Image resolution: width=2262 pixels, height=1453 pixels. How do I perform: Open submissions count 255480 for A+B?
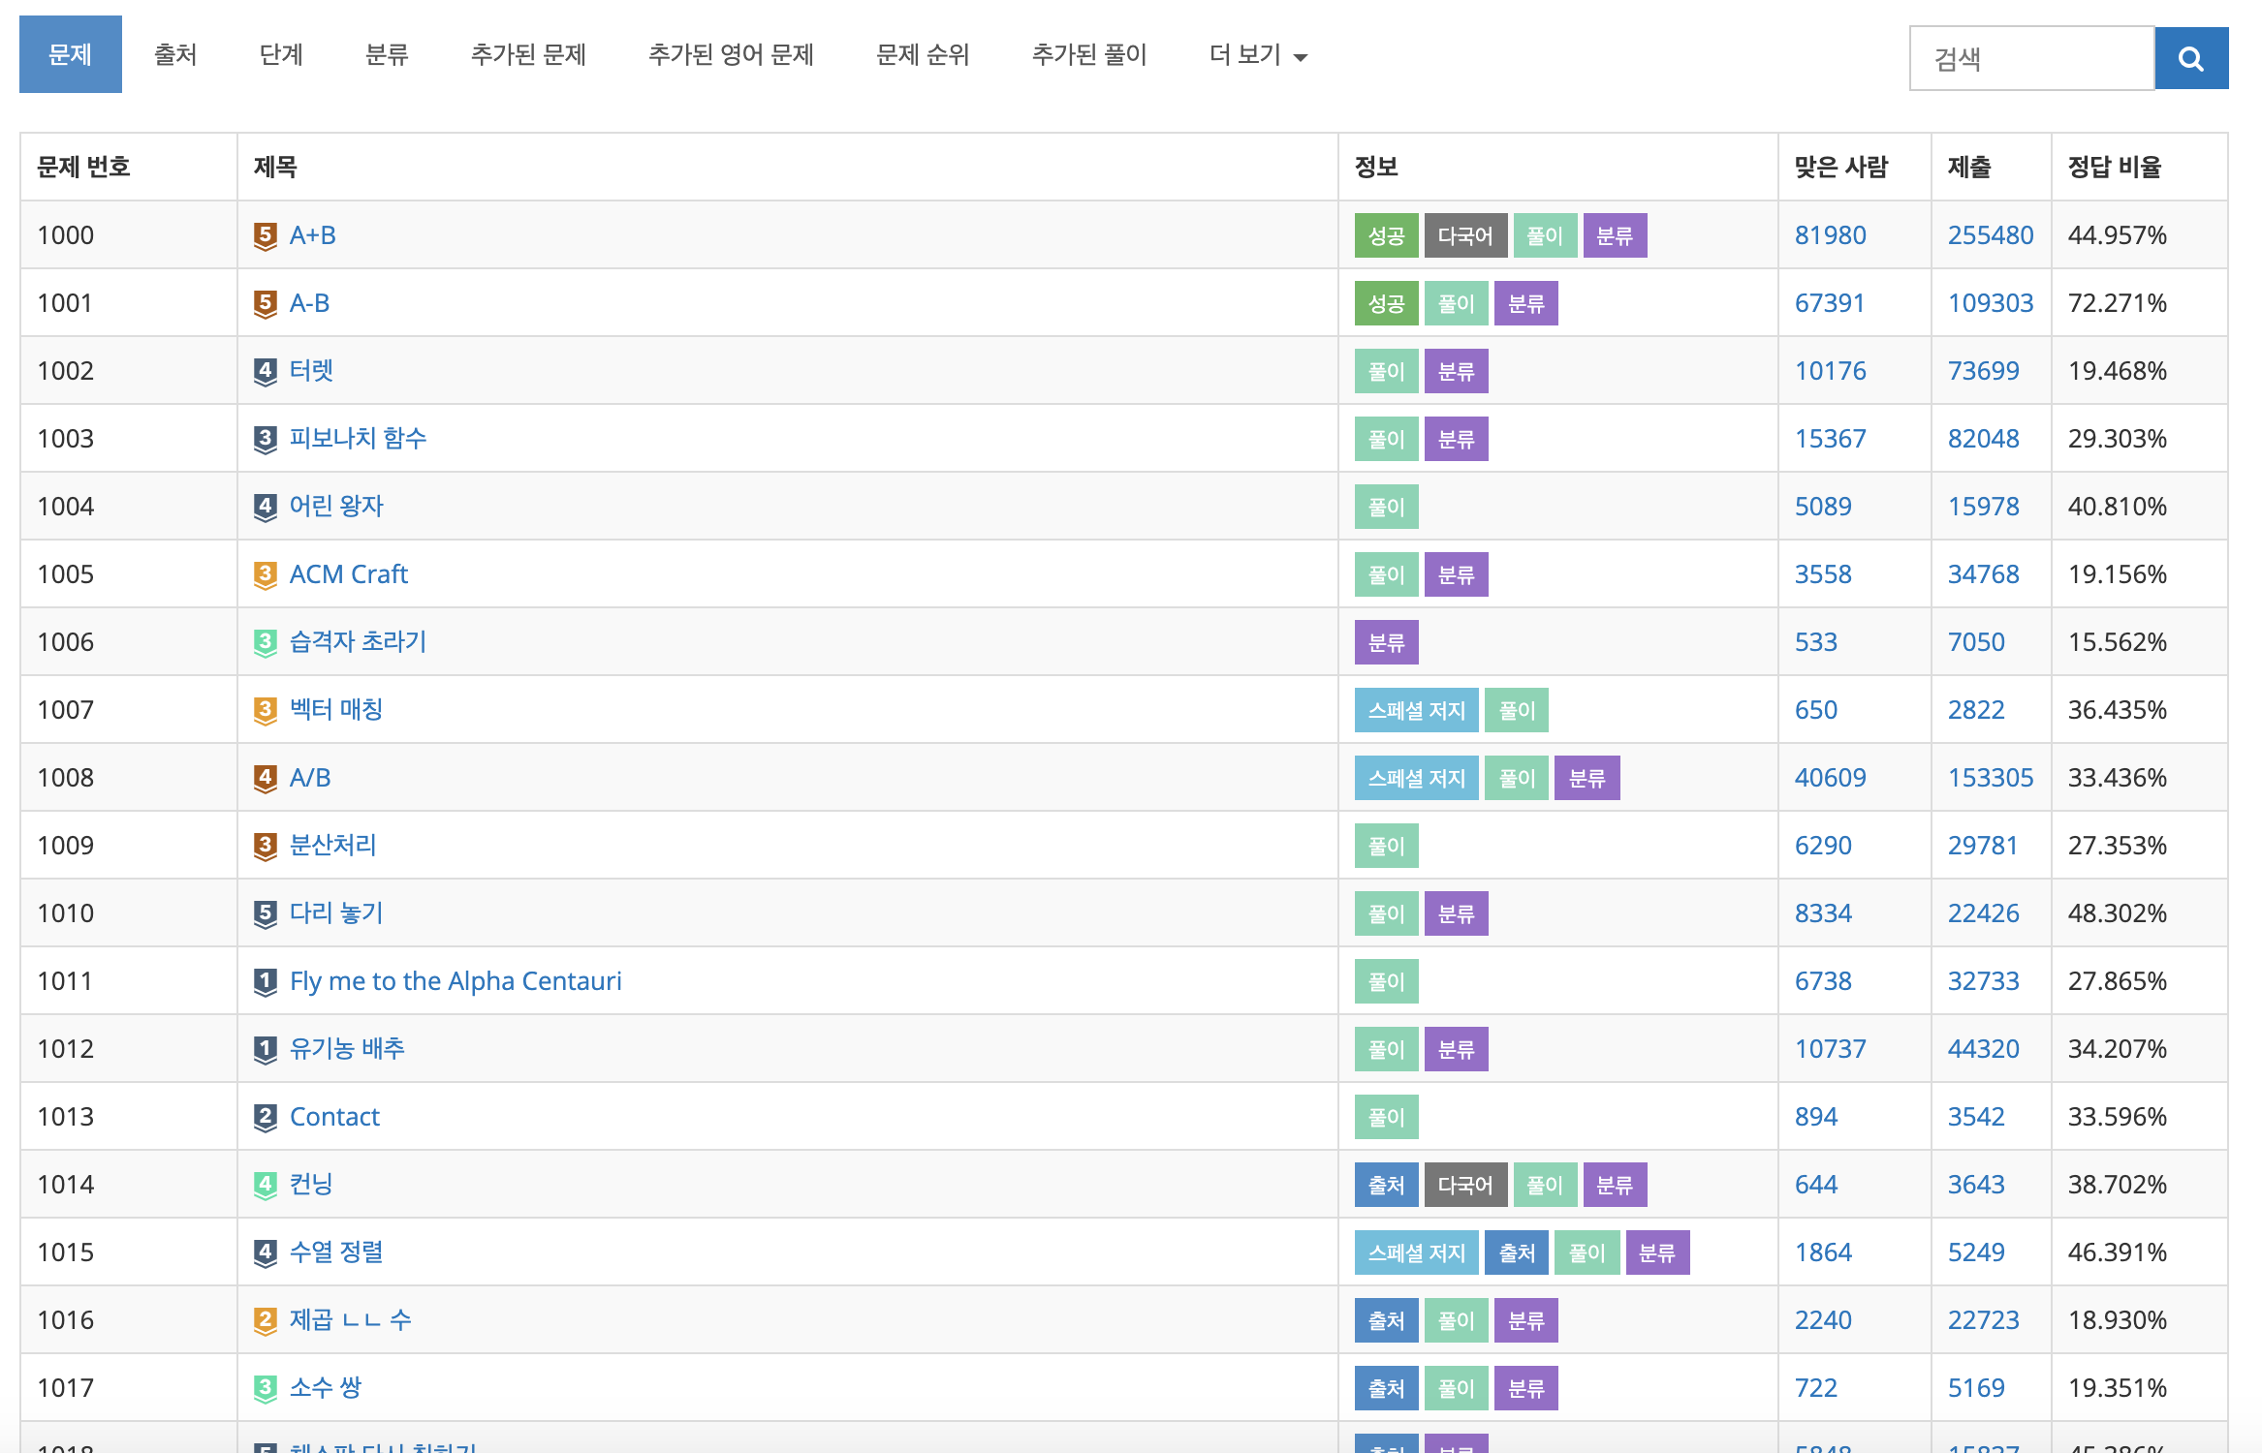click(1990, 235)
